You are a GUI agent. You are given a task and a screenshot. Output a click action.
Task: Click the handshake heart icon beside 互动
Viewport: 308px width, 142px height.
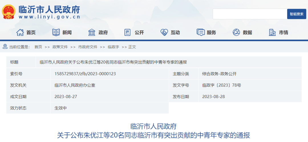click(x=164, y=33)
